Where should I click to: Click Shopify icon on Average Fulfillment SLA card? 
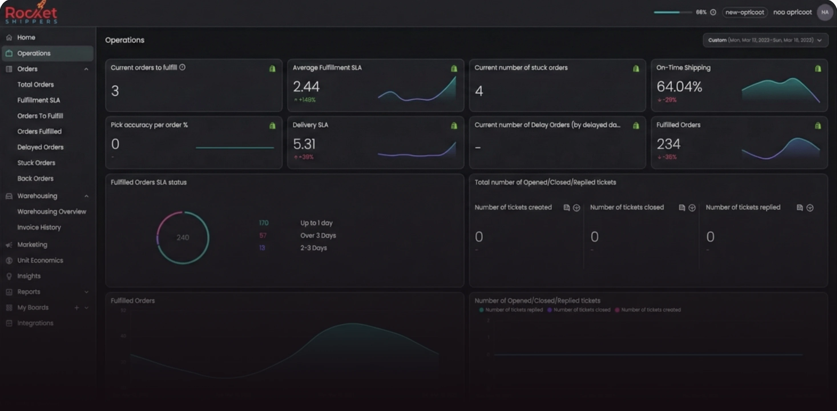click(x=454, y=68)
